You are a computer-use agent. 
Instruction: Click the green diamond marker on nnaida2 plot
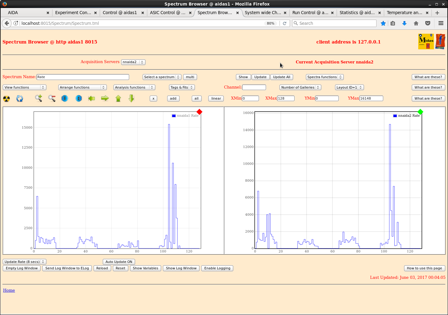[x=420, y=112]
